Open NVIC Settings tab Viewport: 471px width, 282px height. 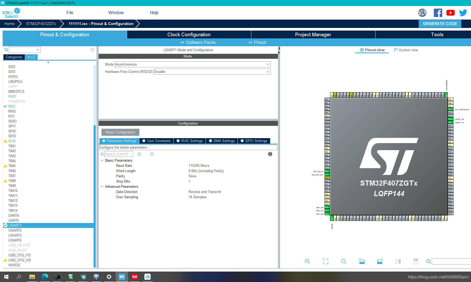click(190, 141)
